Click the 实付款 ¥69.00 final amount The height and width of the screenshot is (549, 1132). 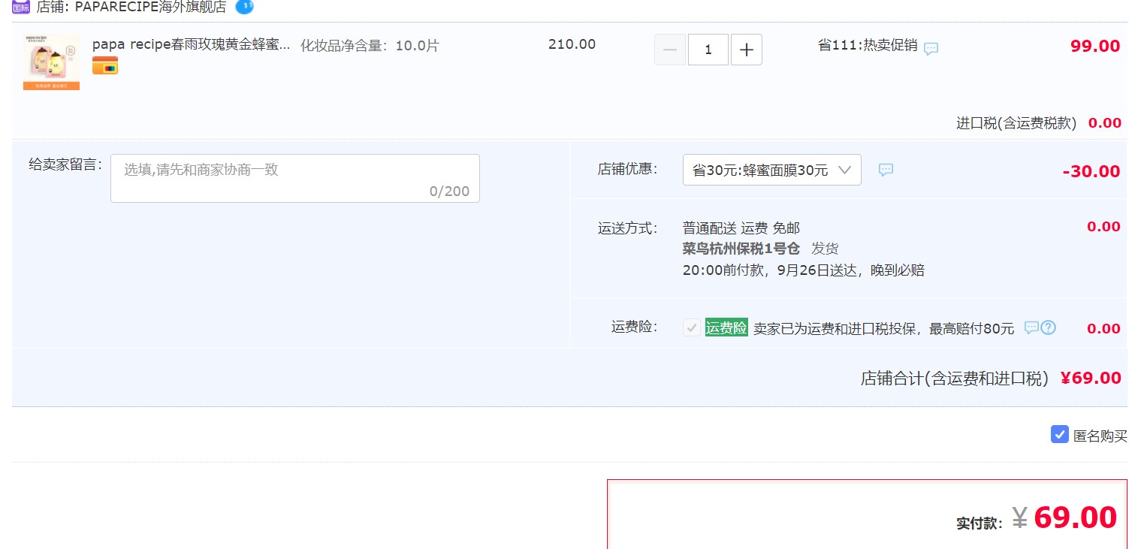point(1064,517)
